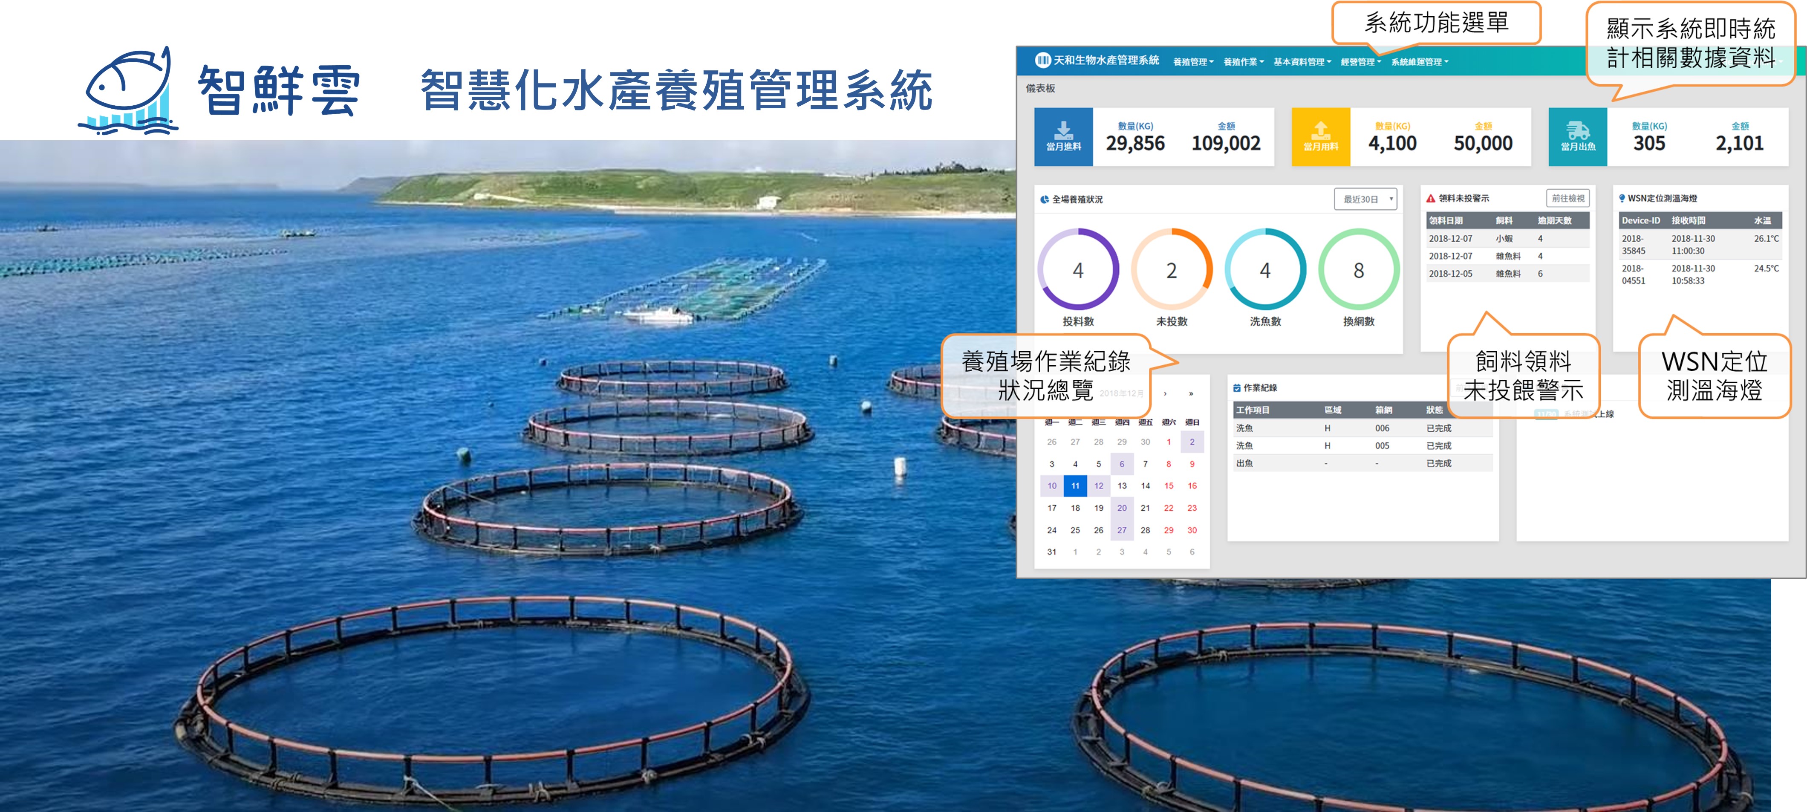Click the 4,100 quantity value
The image size is (1807, 812).
click(x=1392, y=143)
